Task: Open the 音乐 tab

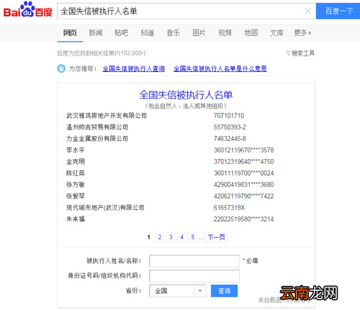Action: pos(173,33)
